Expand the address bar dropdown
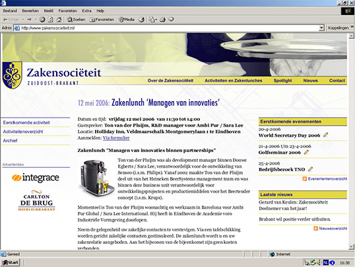The width and height of the screenshot is (355, 267). point(321,28)
